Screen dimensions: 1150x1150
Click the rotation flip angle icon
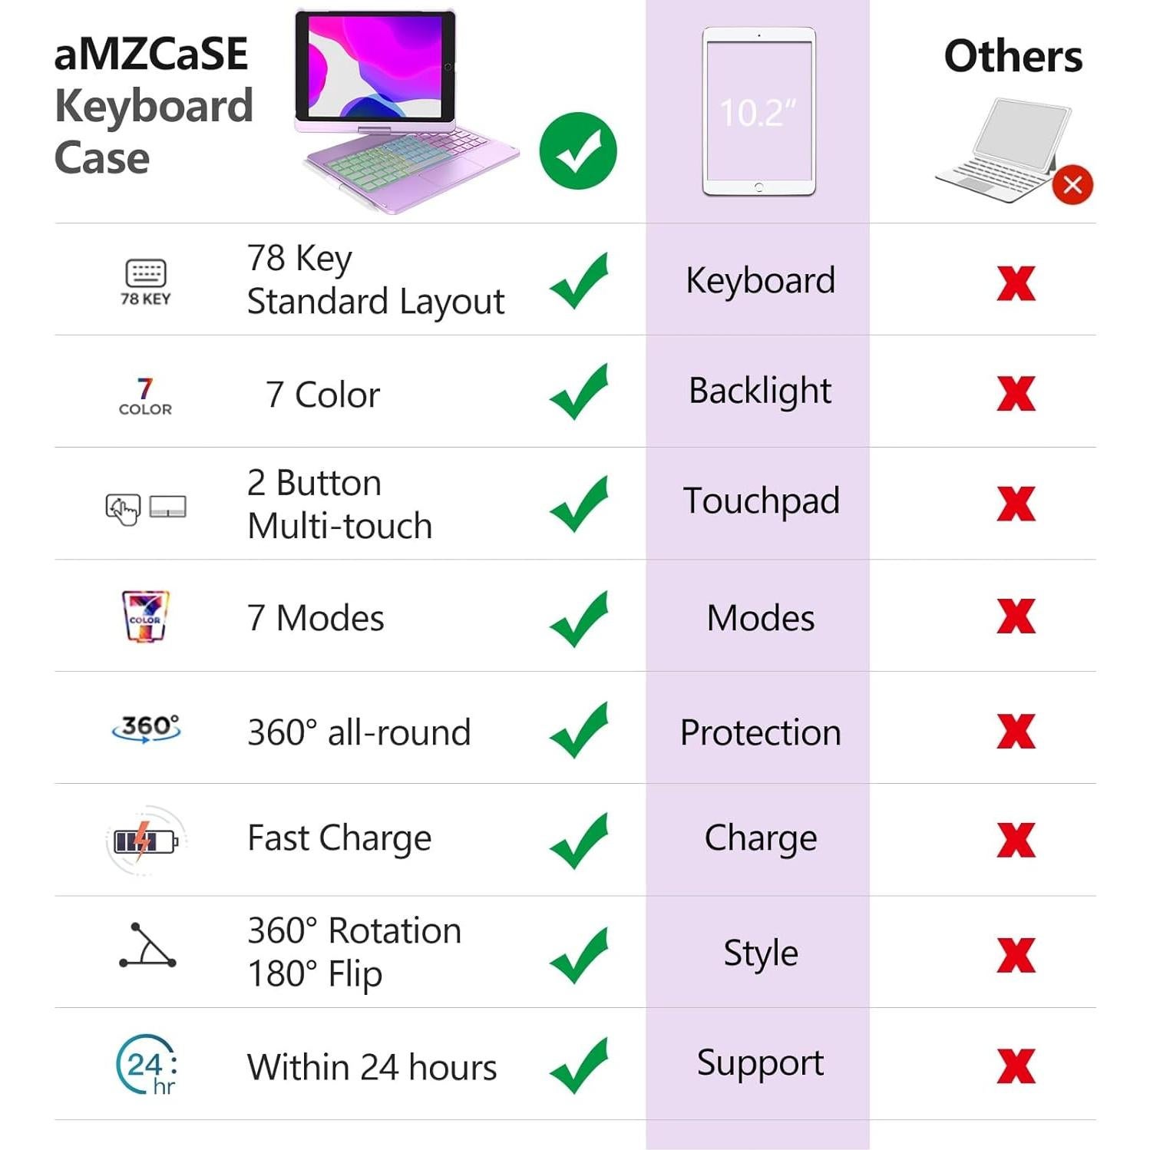[147, 947]
